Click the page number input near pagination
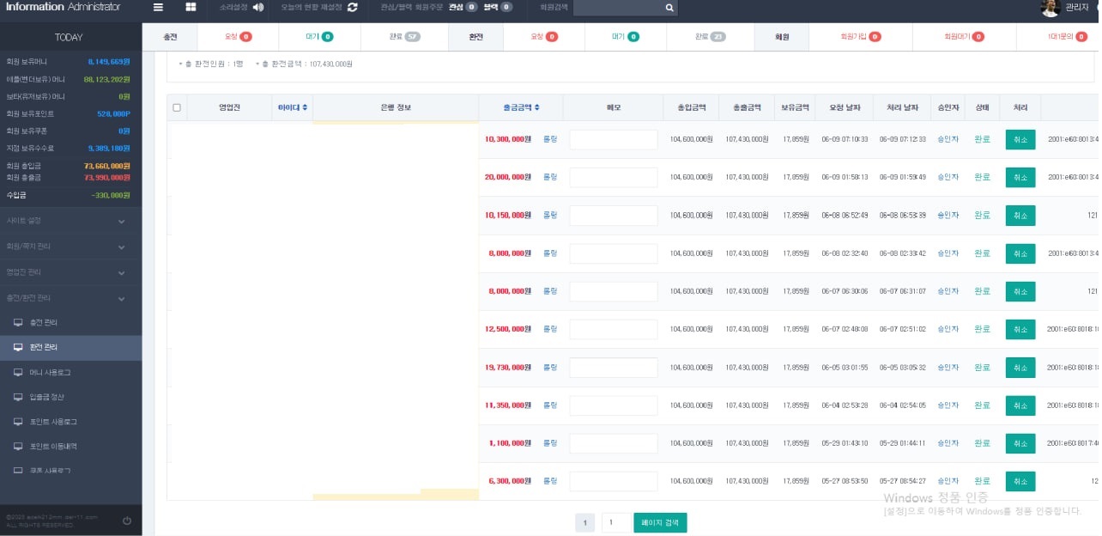Image resolution: width=1102 pixels, height=536 pixels. point(615,522)
